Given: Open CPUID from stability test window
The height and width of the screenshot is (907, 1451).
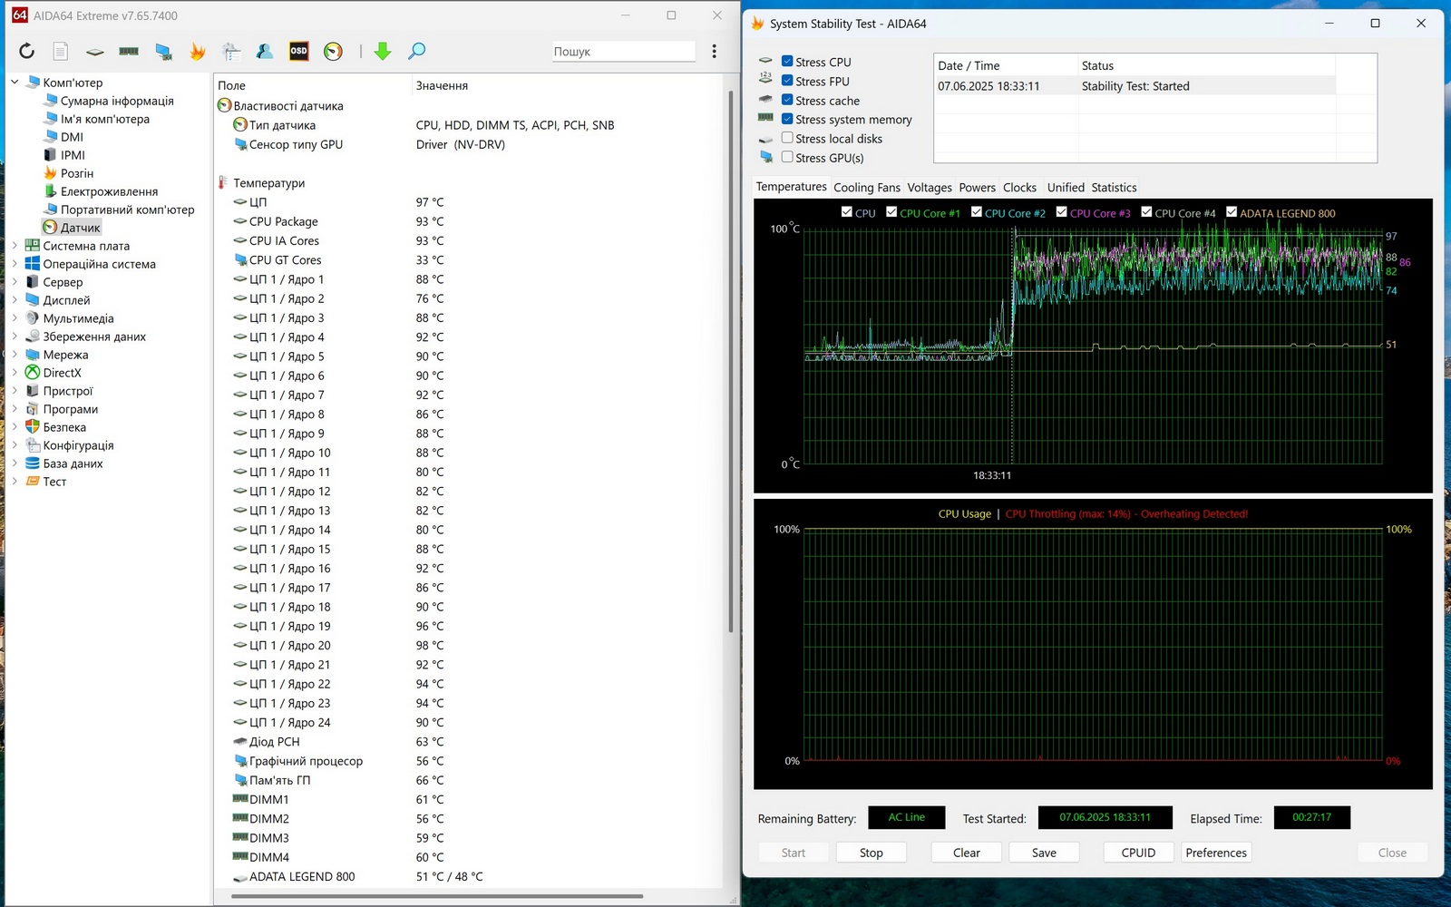Looking at the screenshot, I should coord(1138,853).
